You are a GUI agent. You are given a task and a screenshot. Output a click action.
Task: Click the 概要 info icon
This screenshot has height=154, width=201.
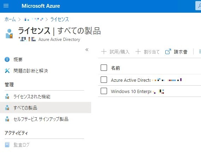click(x=7, y=60)
